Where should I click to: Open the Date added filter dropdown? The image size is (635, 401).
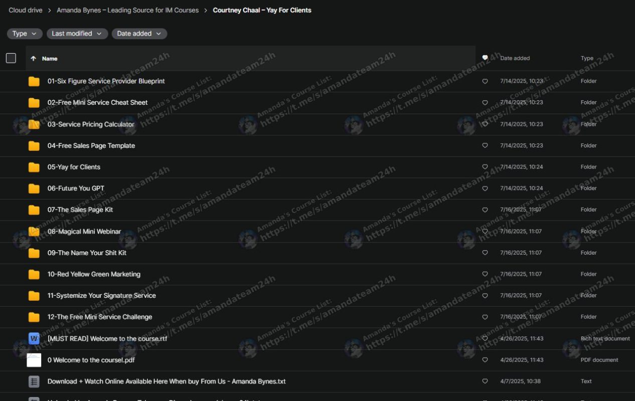[139, 34]
